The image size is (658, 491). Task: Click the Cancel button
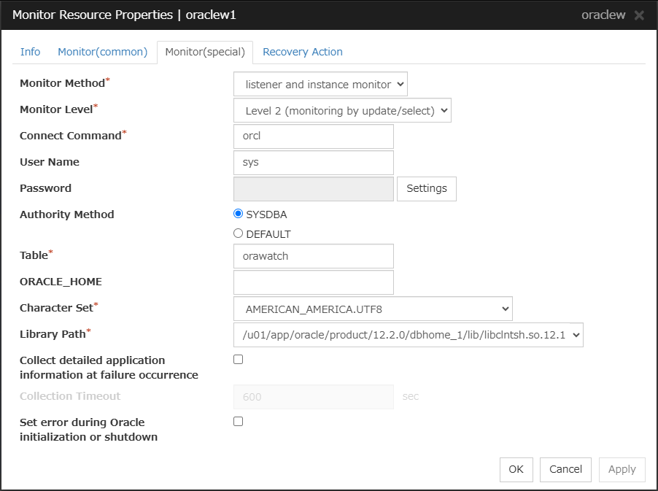tap(565, 469)
